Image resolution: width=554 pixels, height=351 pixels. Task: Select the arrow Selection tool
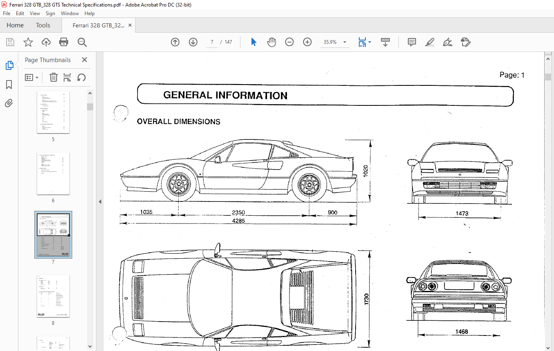[254, 42]
